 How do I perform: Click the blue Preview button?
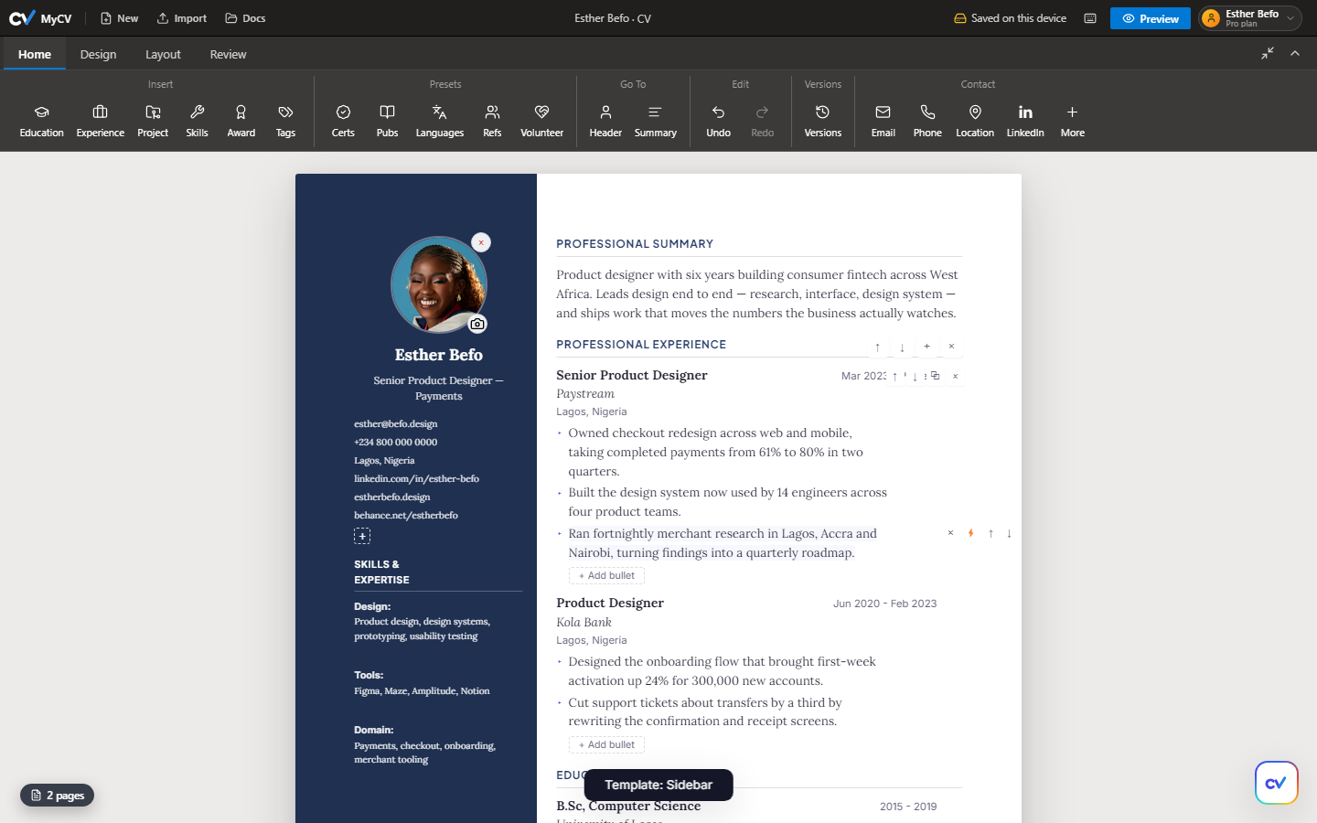(1151, 18)
